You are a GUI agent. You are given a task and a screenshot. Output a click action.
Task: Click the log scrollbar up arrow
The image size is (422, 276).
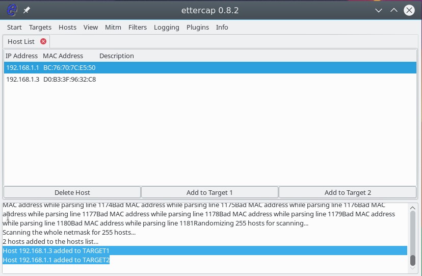click(x=413, y=208)
